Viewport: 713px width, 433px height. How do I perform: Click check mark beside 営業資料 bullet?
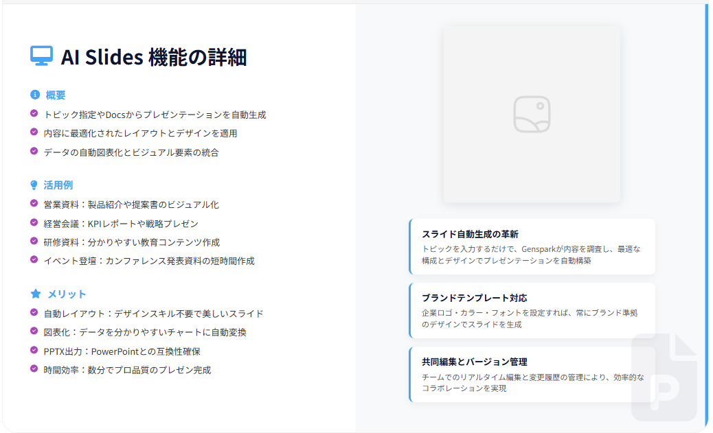(34, 204)
